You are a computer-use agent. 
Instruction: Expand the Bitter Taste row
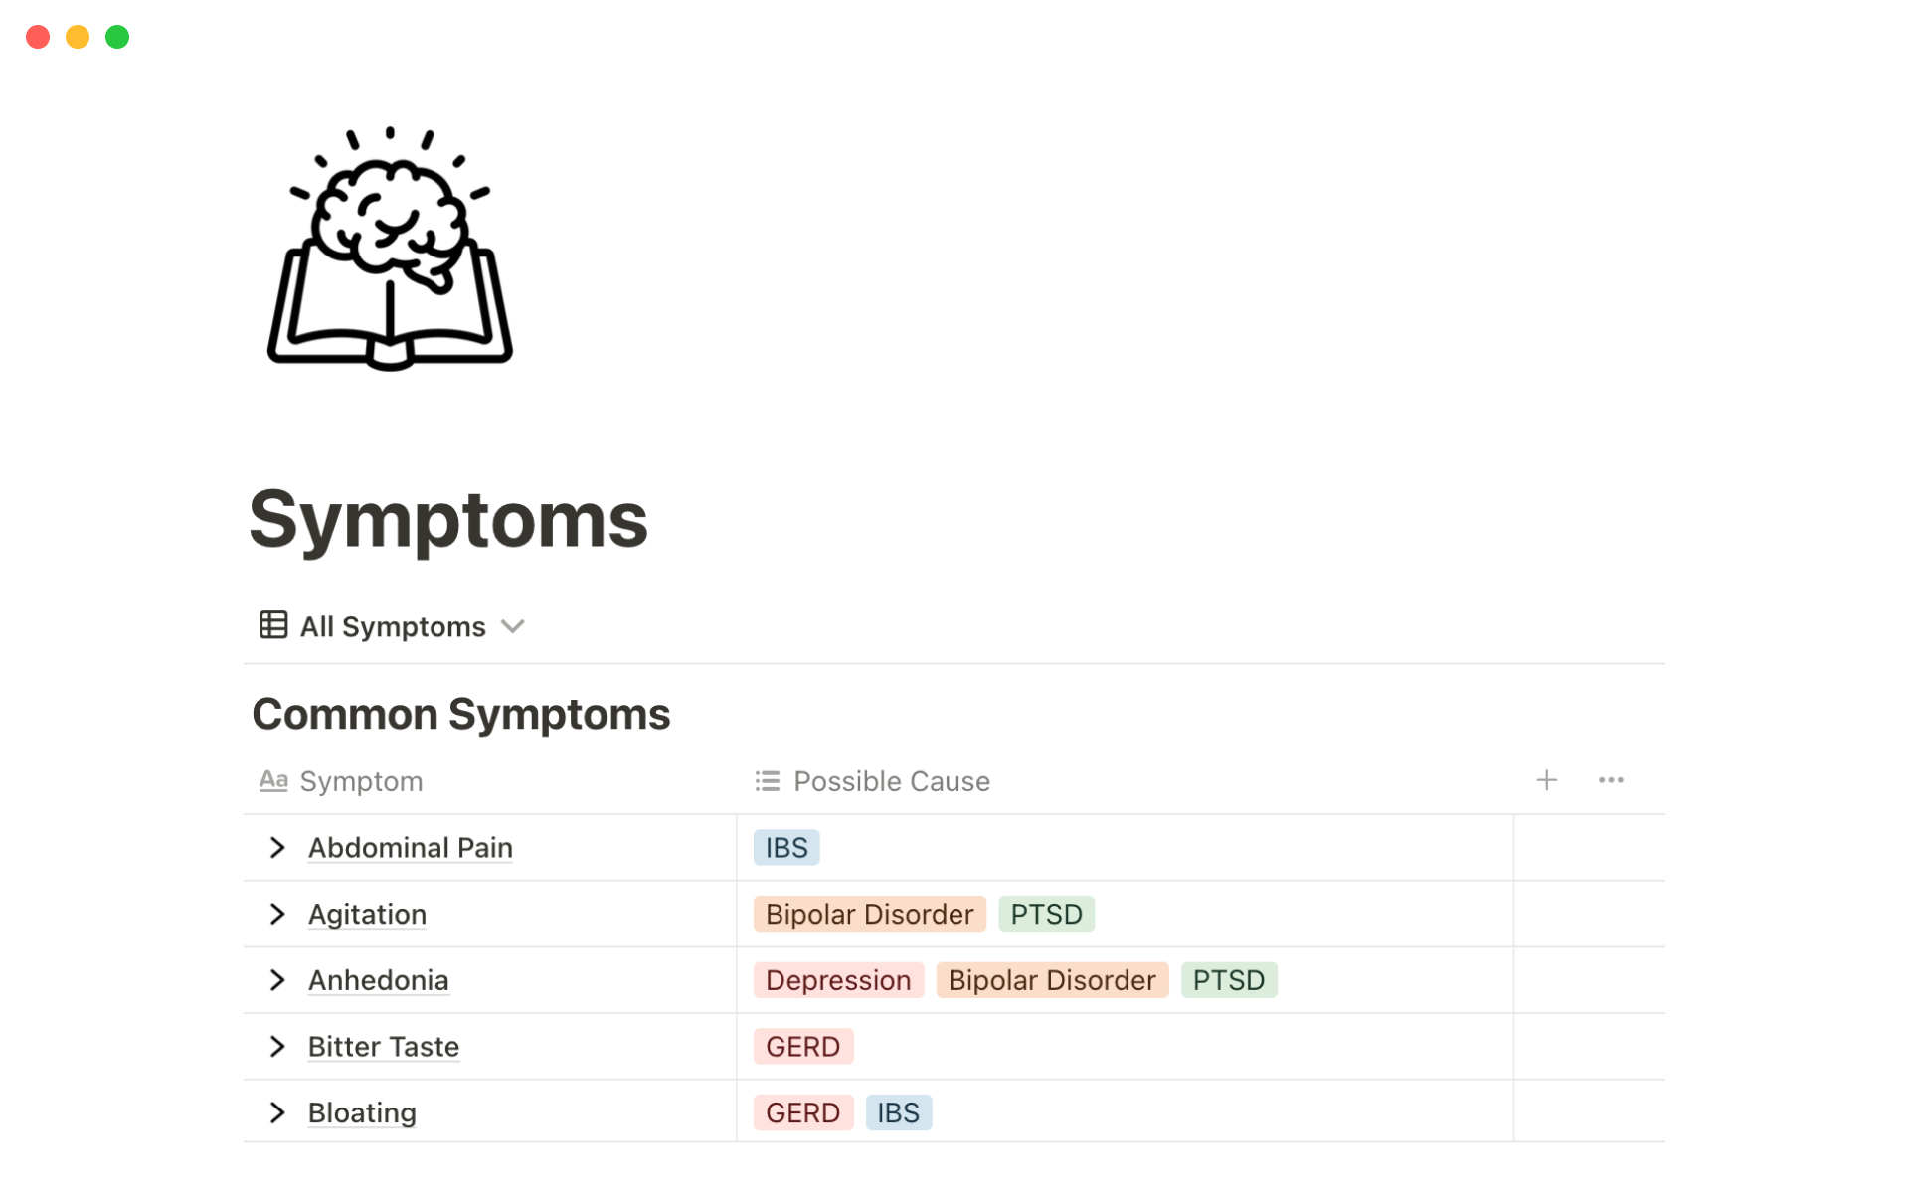click(277, 1046)
